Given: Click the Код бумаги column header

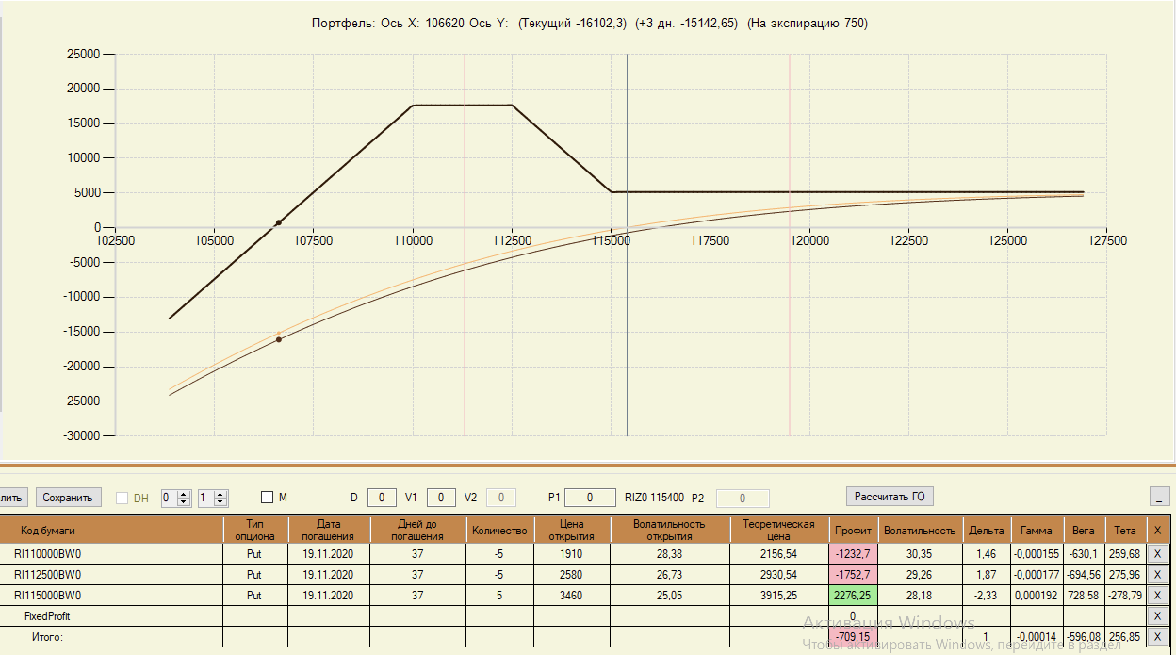Looking at the screenshot, I should pyautogui.click(x=48, y=531).
